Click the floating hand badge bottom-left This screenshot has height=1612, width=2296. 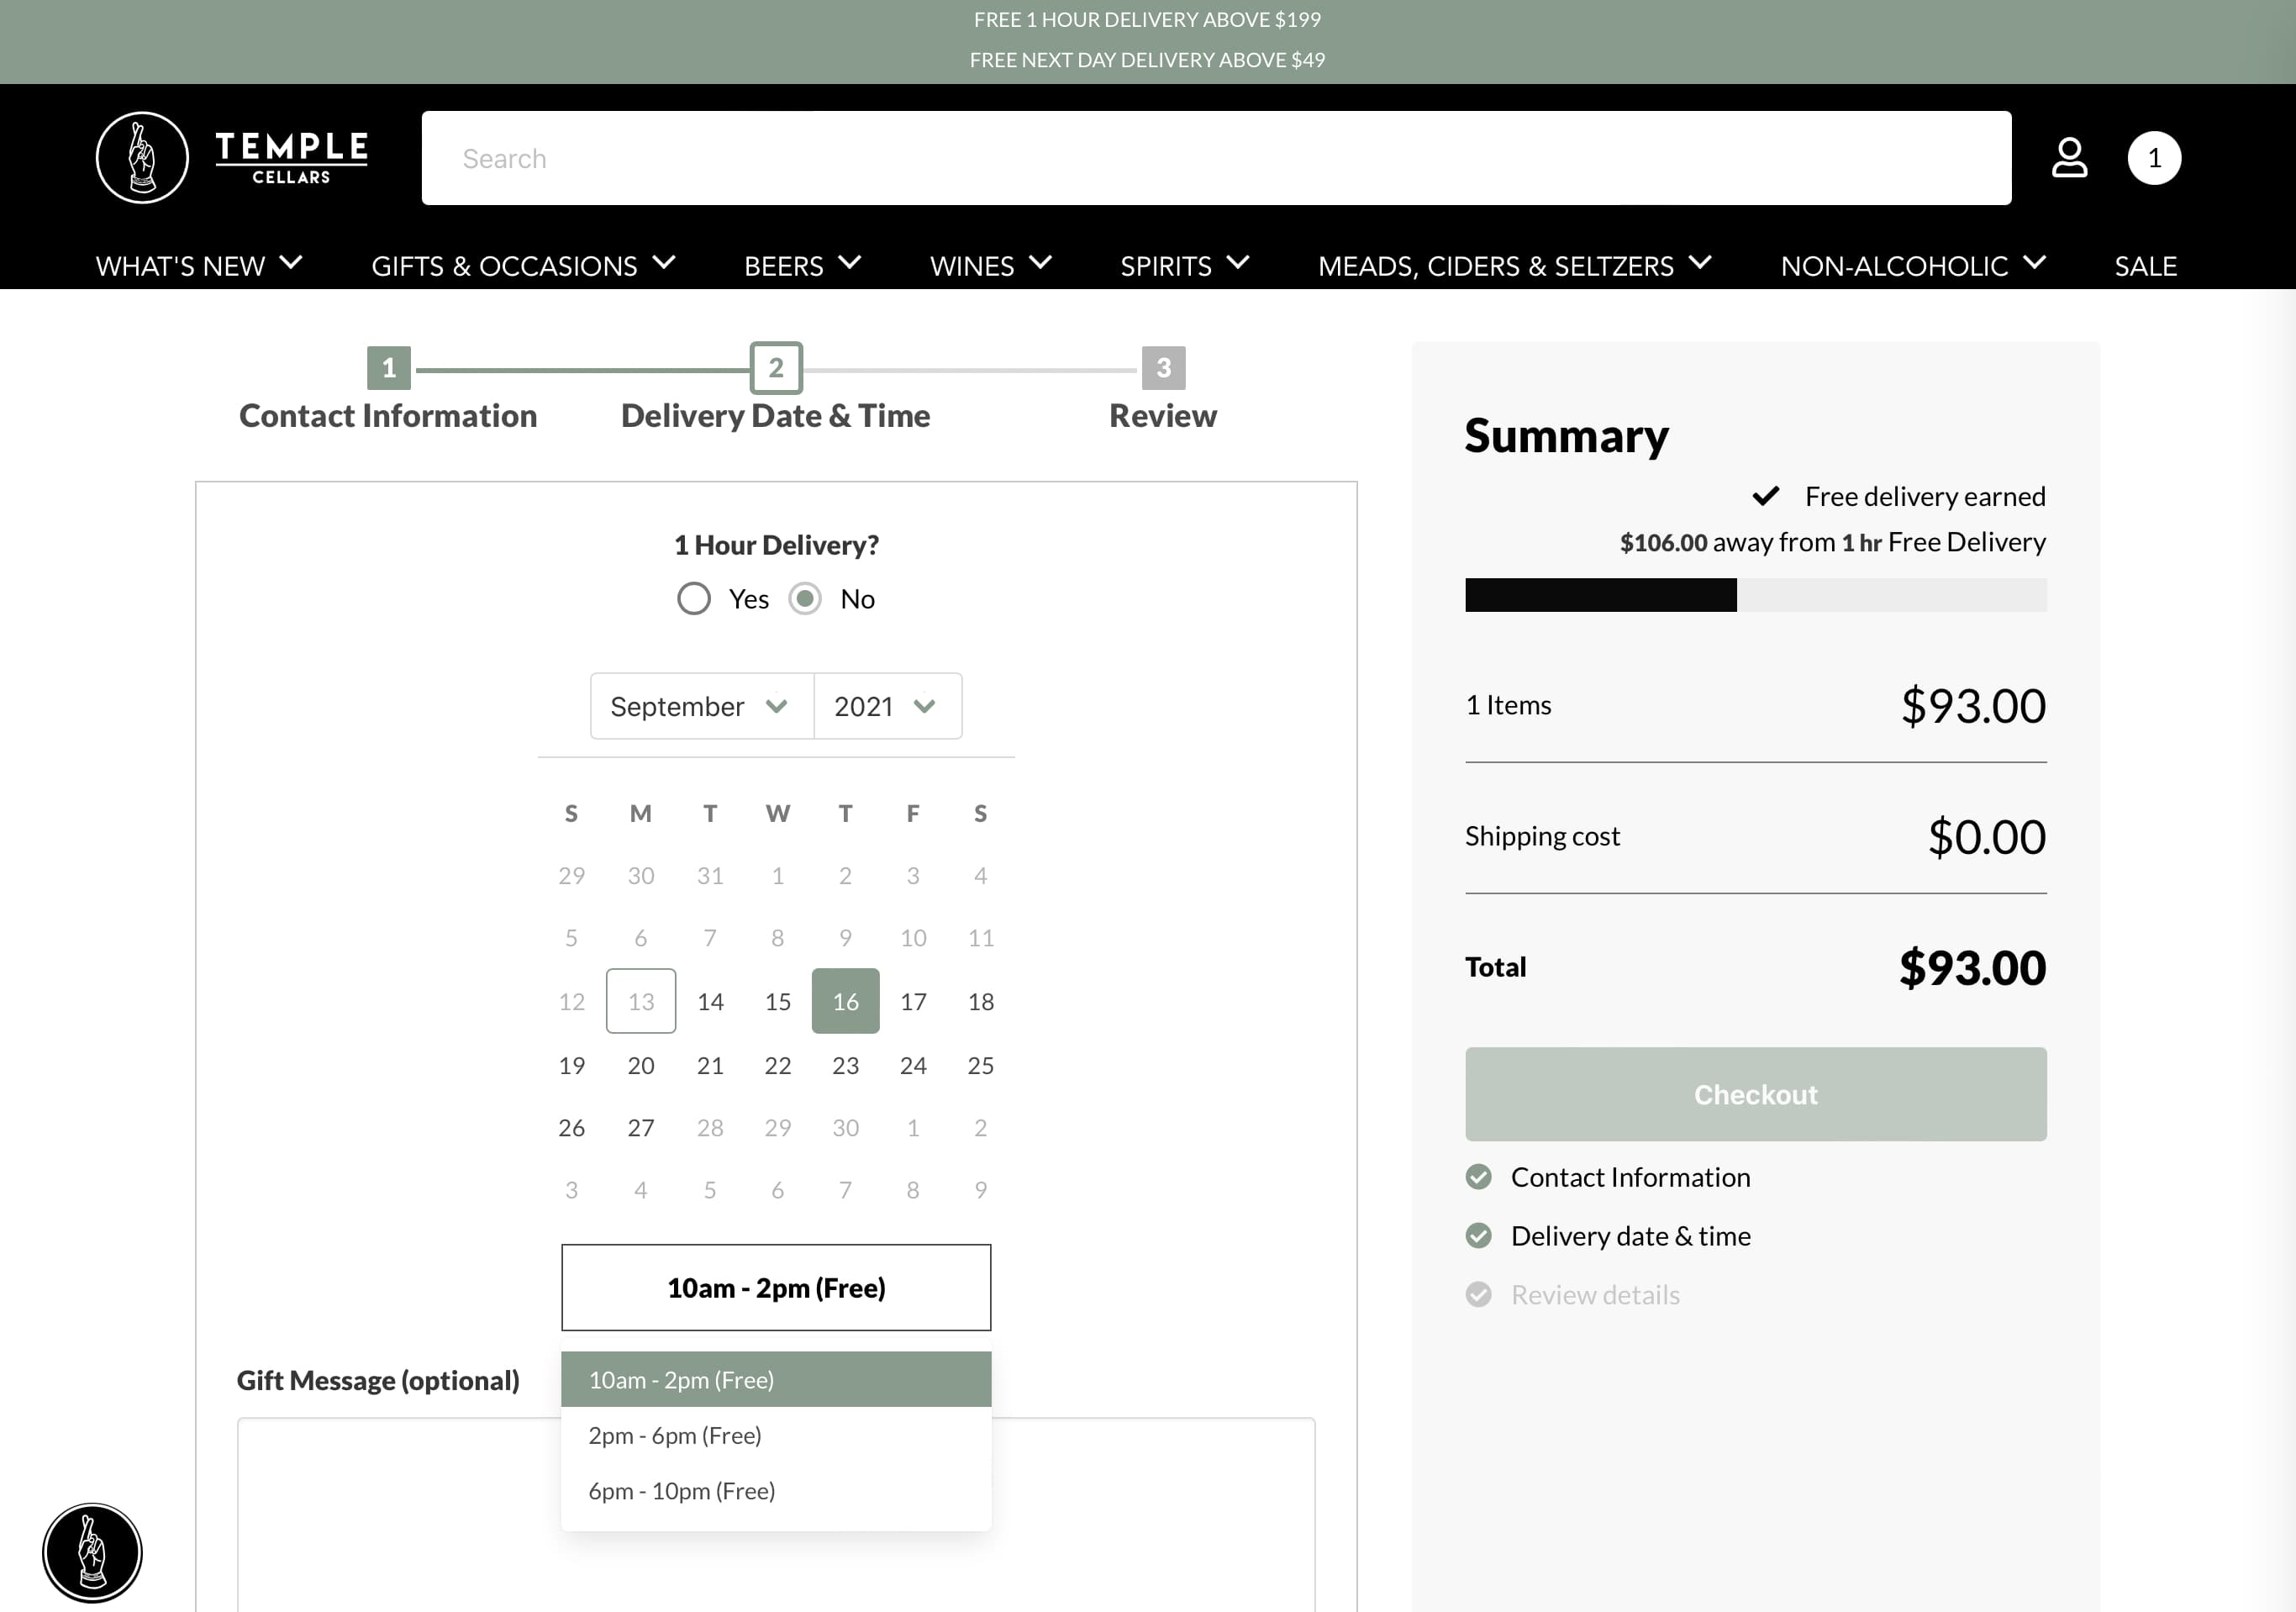(x=92, y=1552)
